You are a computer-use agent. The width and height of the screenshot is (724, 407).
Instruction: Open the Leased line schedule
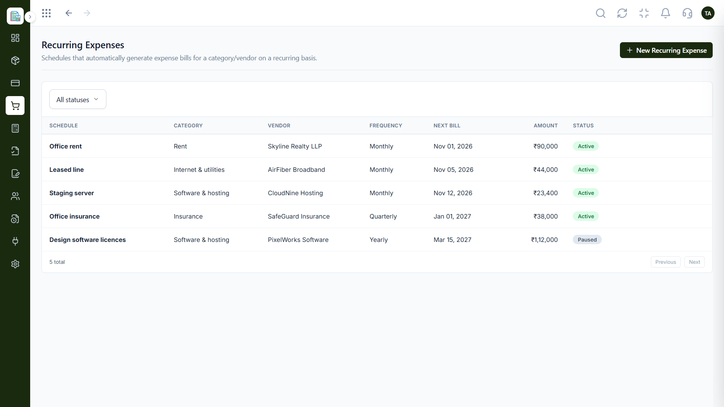coord(66,170)
